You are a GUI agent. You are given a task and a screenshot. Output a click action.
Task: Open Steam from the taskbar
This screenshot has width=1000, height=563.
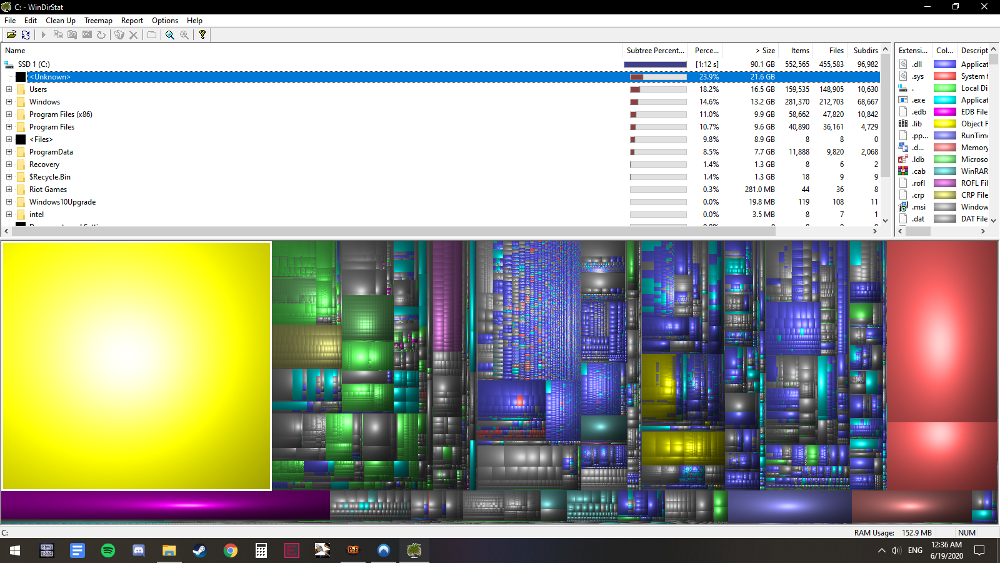pos(200,550)
